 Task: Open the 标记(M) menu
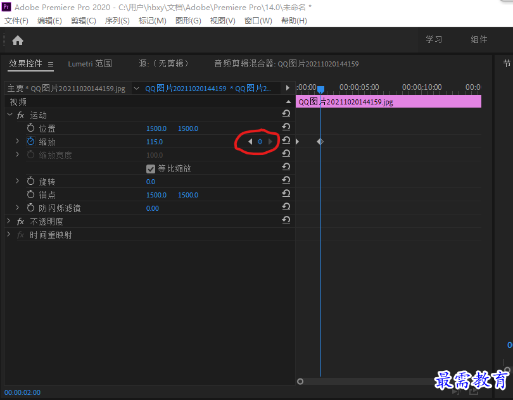point(153,21)
